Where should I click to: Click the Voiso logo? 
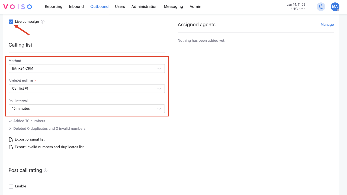click(17, 6)
